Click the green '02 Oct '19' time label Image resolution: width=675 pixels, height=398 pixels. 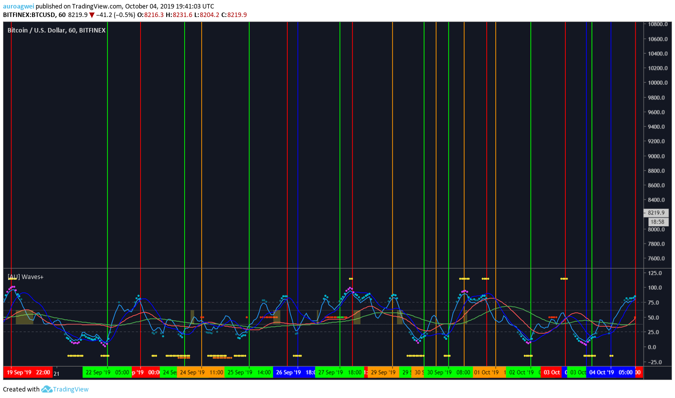coord(524,372)
